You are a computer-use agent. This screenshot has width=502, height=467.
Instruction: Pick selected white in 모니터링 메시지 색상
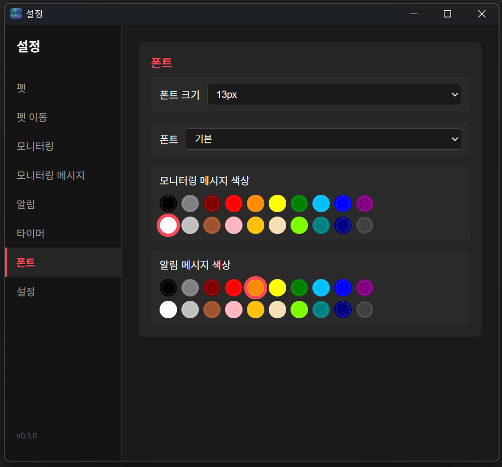click(168, 225)
